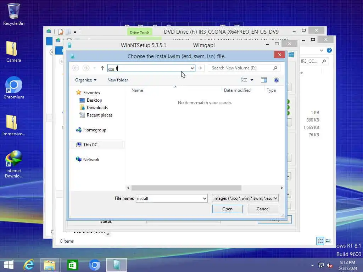The image size is (363, 272).
Task: Open Downloads in navigation pane
Action: pyautogui.click(x=97, y=108)
